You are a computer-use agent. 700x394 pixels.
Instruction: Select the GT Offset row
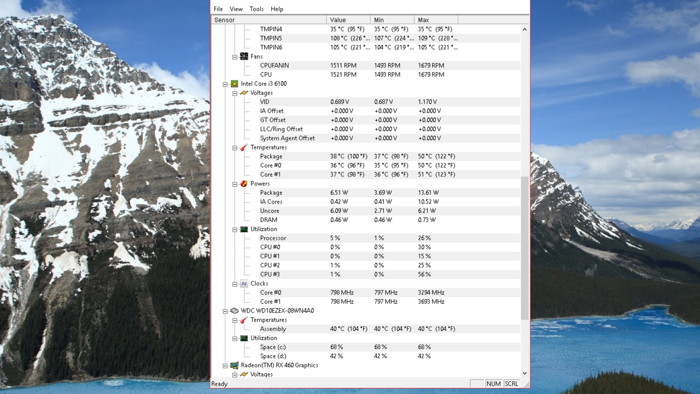(366, 120)
